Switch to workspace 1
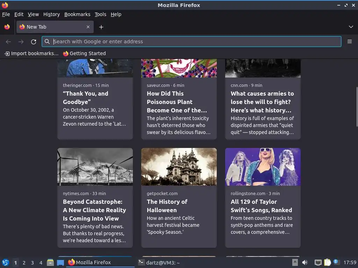Viewport: 358px width, 268px height. click(x=15, y=263)
